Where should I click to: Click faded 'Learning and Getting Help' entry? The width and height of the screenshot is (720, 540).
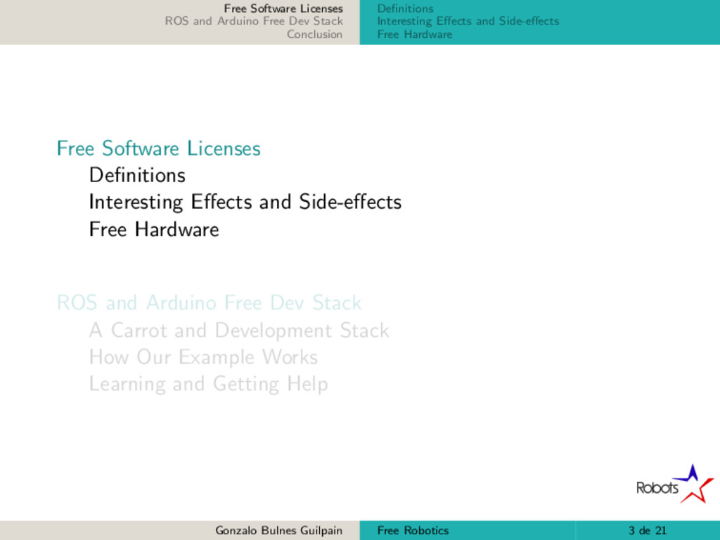coord(208,384)
